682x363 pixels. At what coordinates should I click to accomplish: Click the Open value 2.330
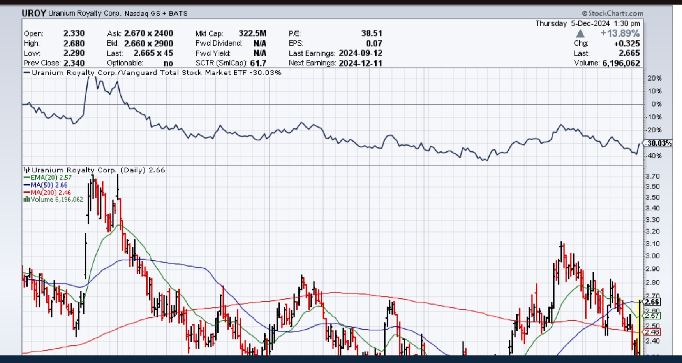click(x=74, y=33)
